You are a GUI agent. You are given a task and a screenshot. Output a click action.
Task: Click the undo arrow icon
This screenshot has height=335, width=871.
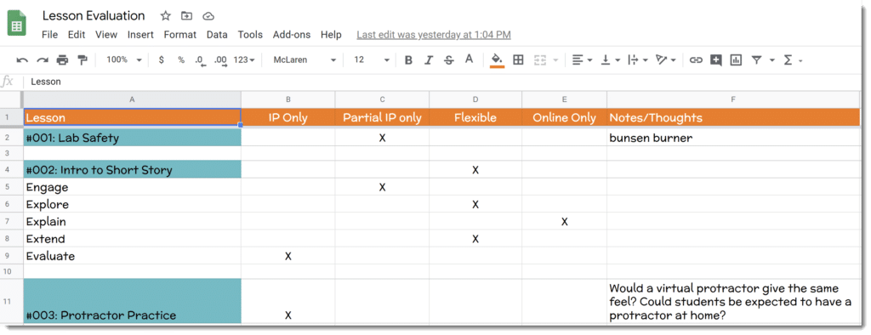22,60
